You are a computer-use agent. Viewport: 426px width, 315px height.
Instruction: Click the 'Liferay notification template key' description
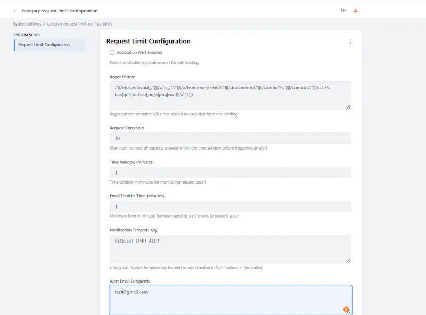coord(186,268)
